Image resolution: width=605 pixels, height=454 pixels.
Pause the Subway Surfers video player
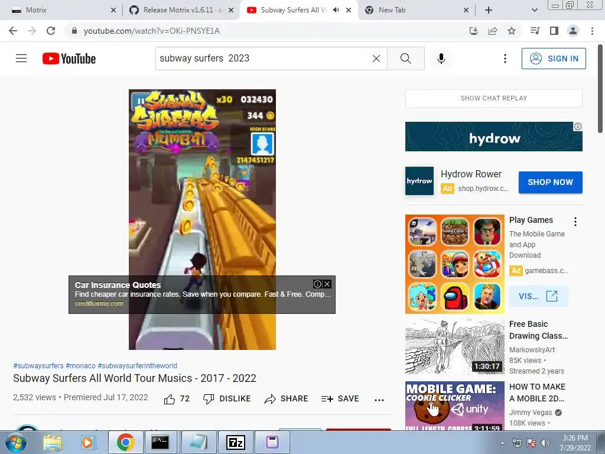point(202,219)
